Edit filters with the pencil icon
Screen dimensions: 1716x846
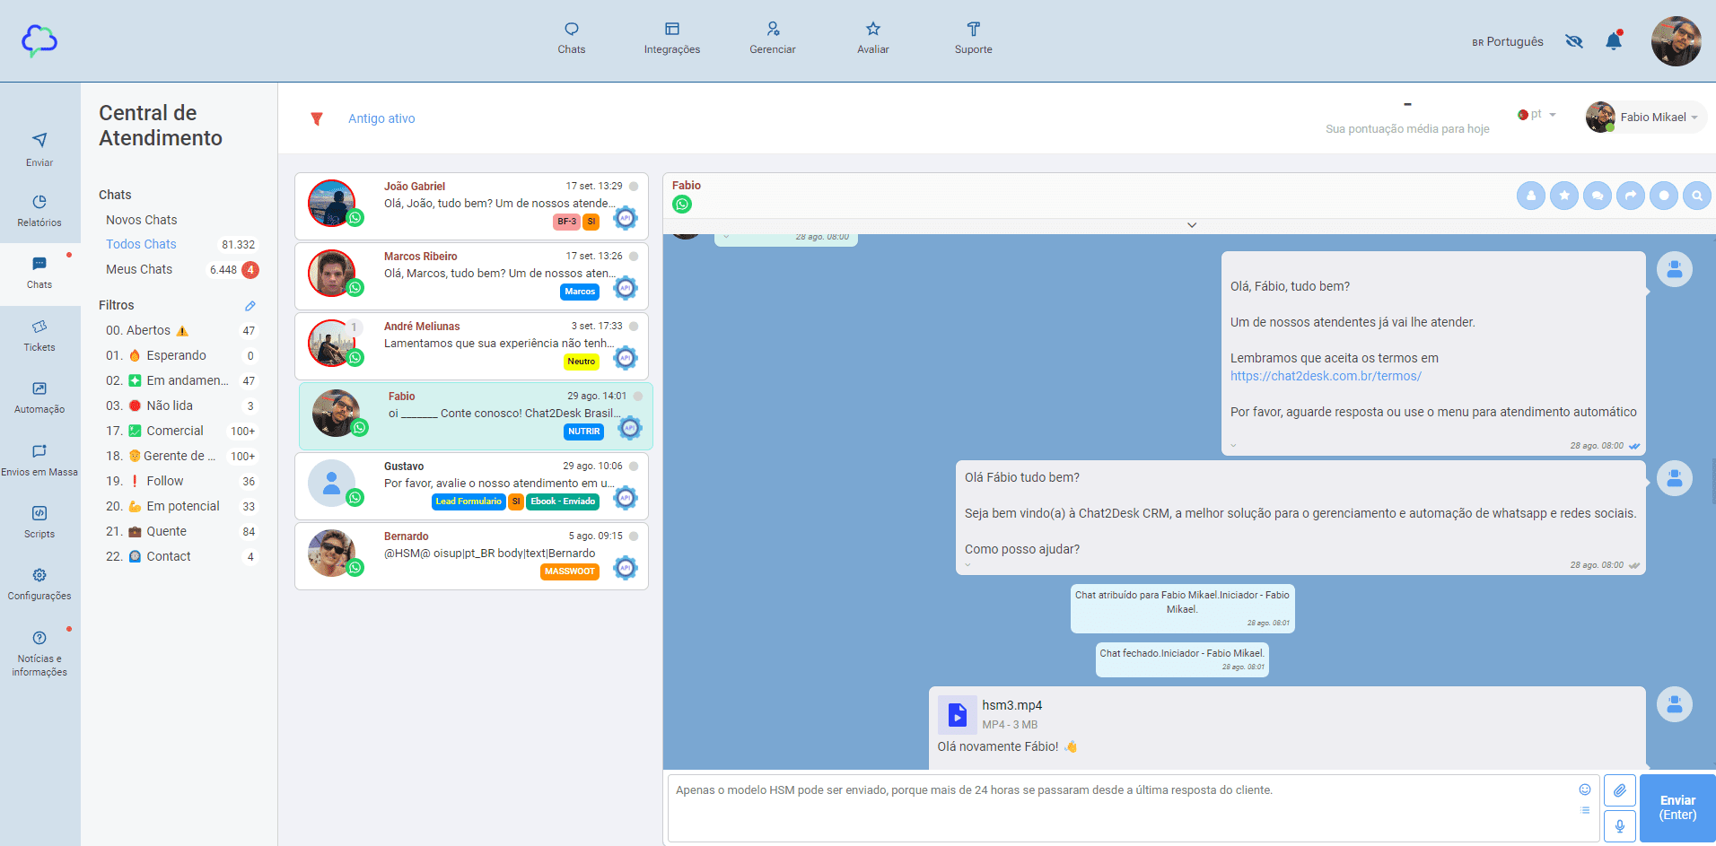pos(250,306)
